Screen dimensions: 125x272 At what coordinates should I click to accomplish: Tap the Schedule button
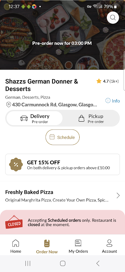62,137
